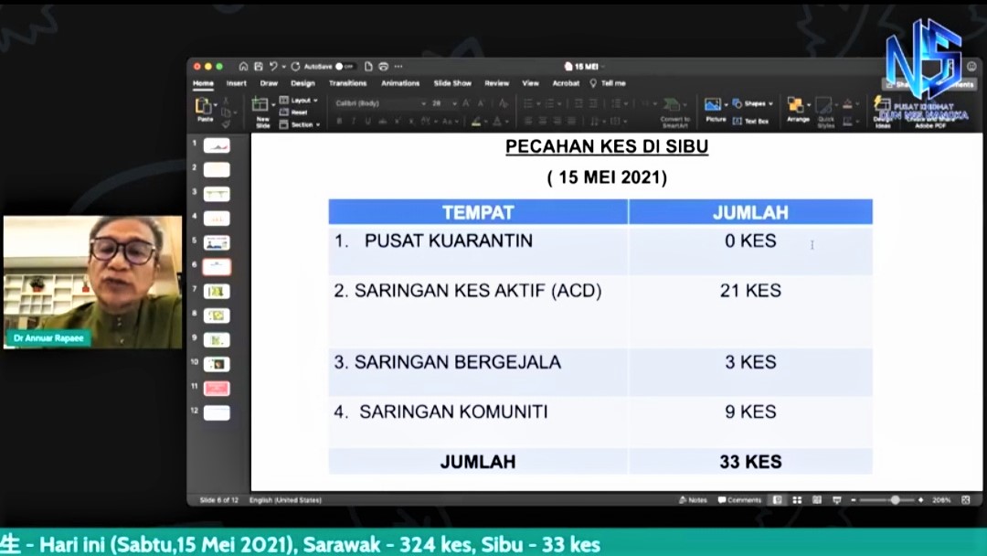Open the Slide Show ribbon tab
Image resolution: width=987 pixels, height=556 pixels.
[452, 83]
